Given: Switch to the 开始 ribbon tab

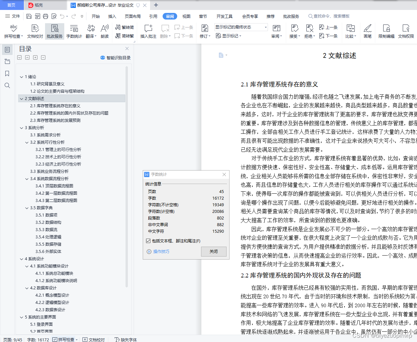Looking at the screenshot, I should click(x=96, y=16).
